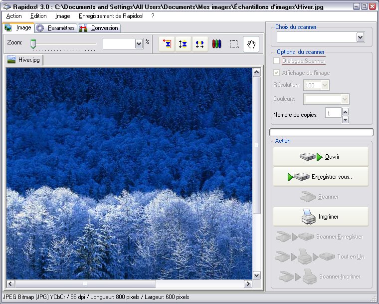Expand the zoom percentage dropdown
The image size is (379, 304).
click(139, 44)
